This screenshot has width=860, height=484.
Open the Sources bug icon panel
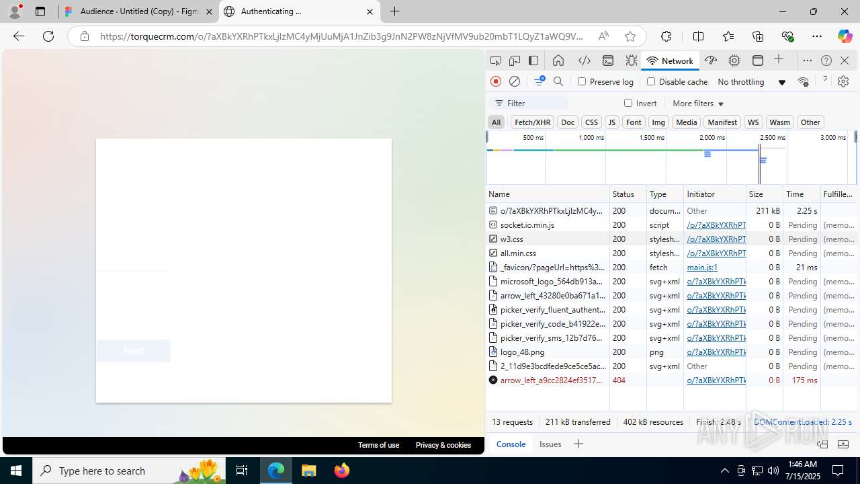[x=632, y=61]
